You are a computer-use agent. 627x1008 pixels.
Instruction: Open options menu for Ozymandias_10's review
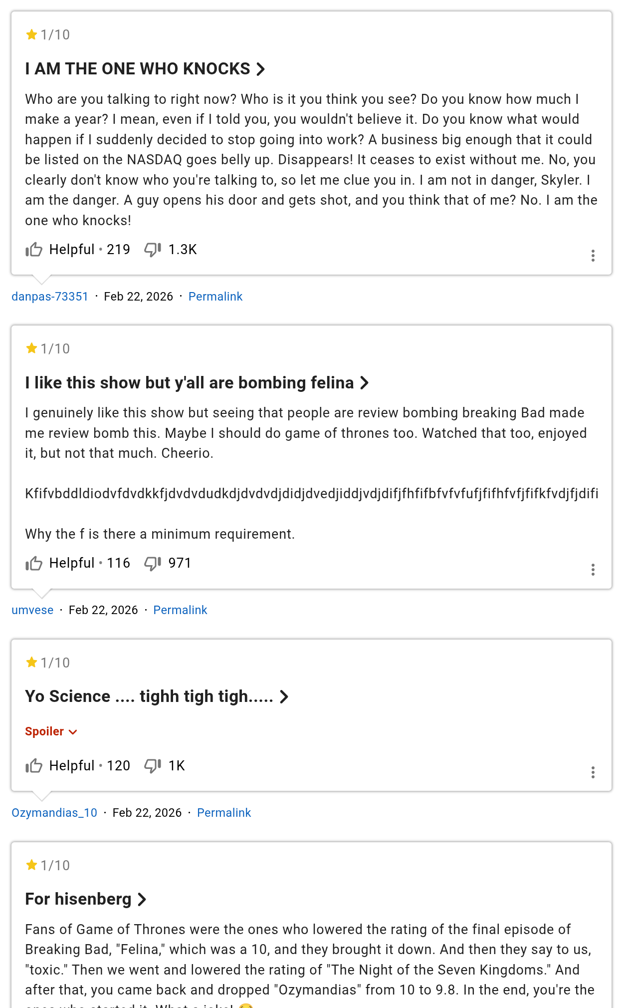tap(593, 772)
